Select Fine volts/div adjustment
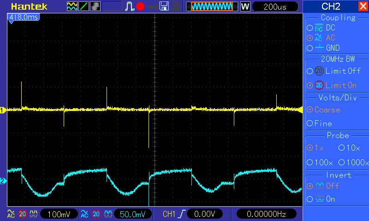 pos(319,123)
